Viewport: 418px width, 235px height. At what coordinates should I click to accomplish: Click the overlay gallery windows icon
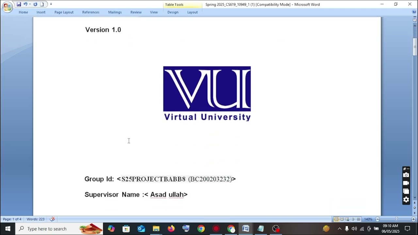coord(406,191)
